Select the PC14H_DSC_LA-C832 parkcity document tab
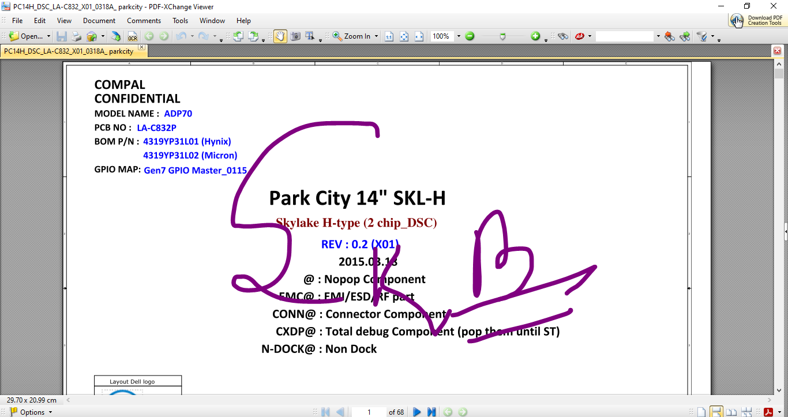 69,51
